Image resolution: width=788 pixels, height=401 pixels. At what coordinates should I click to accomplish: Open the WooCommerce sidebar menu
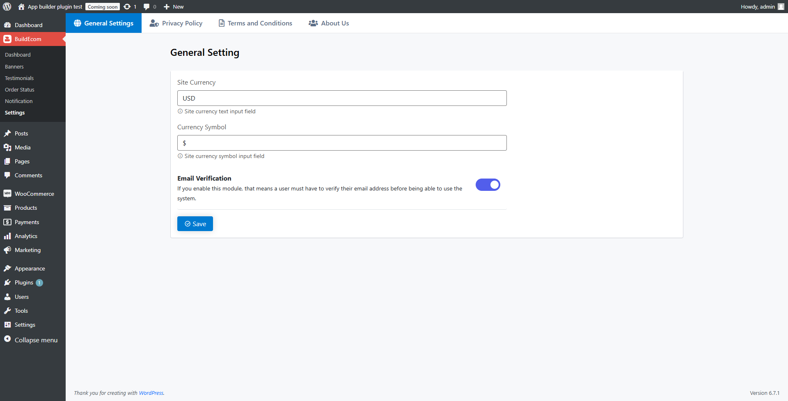[34, 194]
